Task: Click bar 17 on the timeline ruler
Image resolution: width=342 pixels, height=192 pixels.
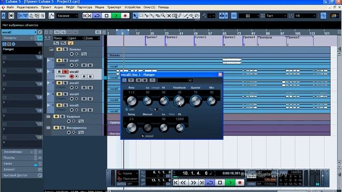Action: pos(137,33)
